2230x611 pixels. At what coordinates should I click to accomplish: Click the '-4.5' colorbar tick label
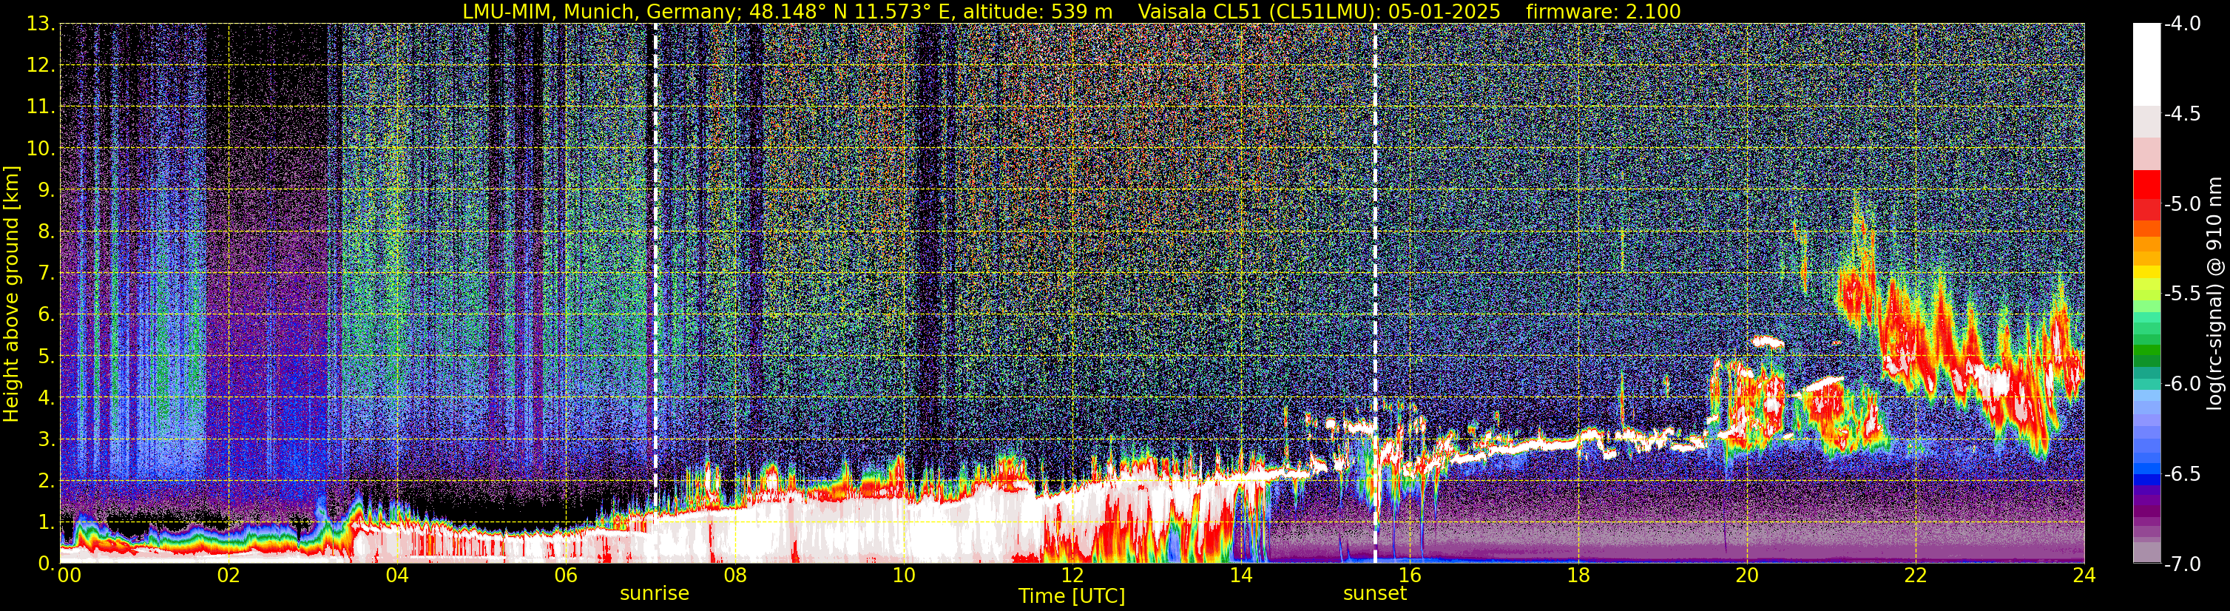[x=2183, y=114]
